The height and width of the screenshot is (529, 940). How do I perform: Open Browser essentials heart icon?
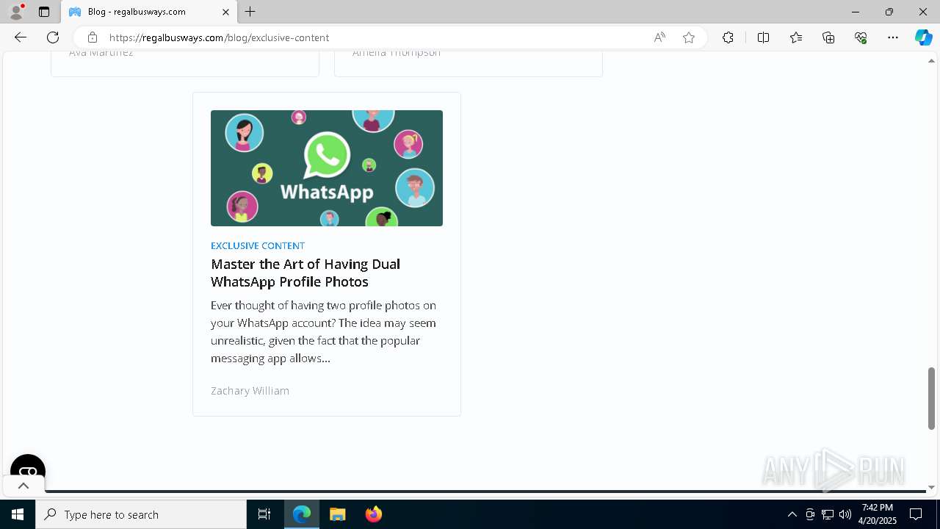point(861,37)
